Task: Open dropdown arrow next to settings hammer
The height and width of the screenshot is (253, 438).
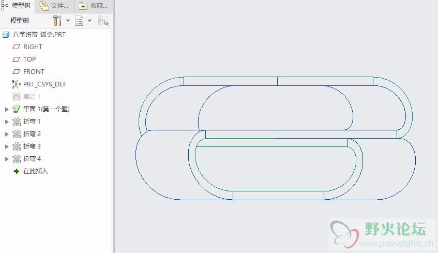Action: point(68,21)
